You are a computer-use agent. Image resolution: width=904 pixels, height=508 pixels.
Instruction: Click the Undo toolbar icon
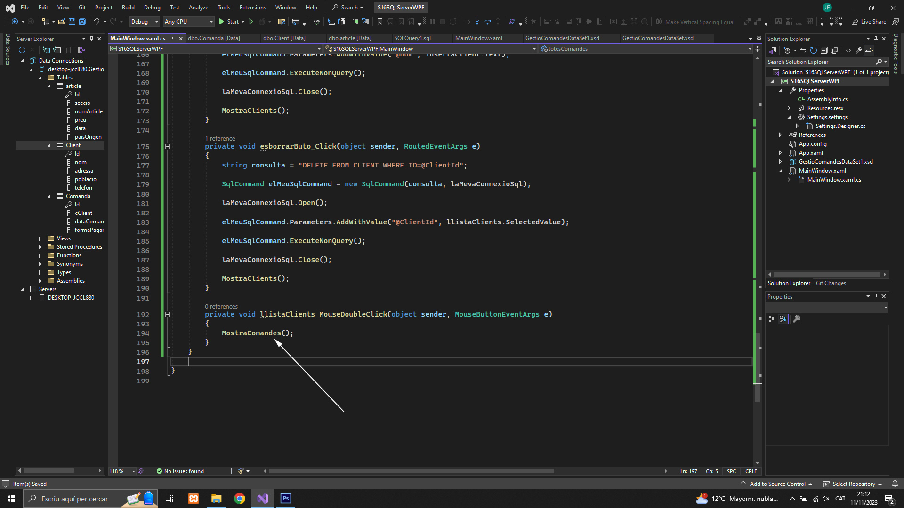[x=96, y=22]
